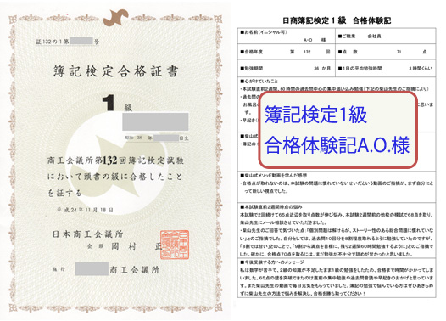Click the line を証する on the certificate

[x=64, y=193]
